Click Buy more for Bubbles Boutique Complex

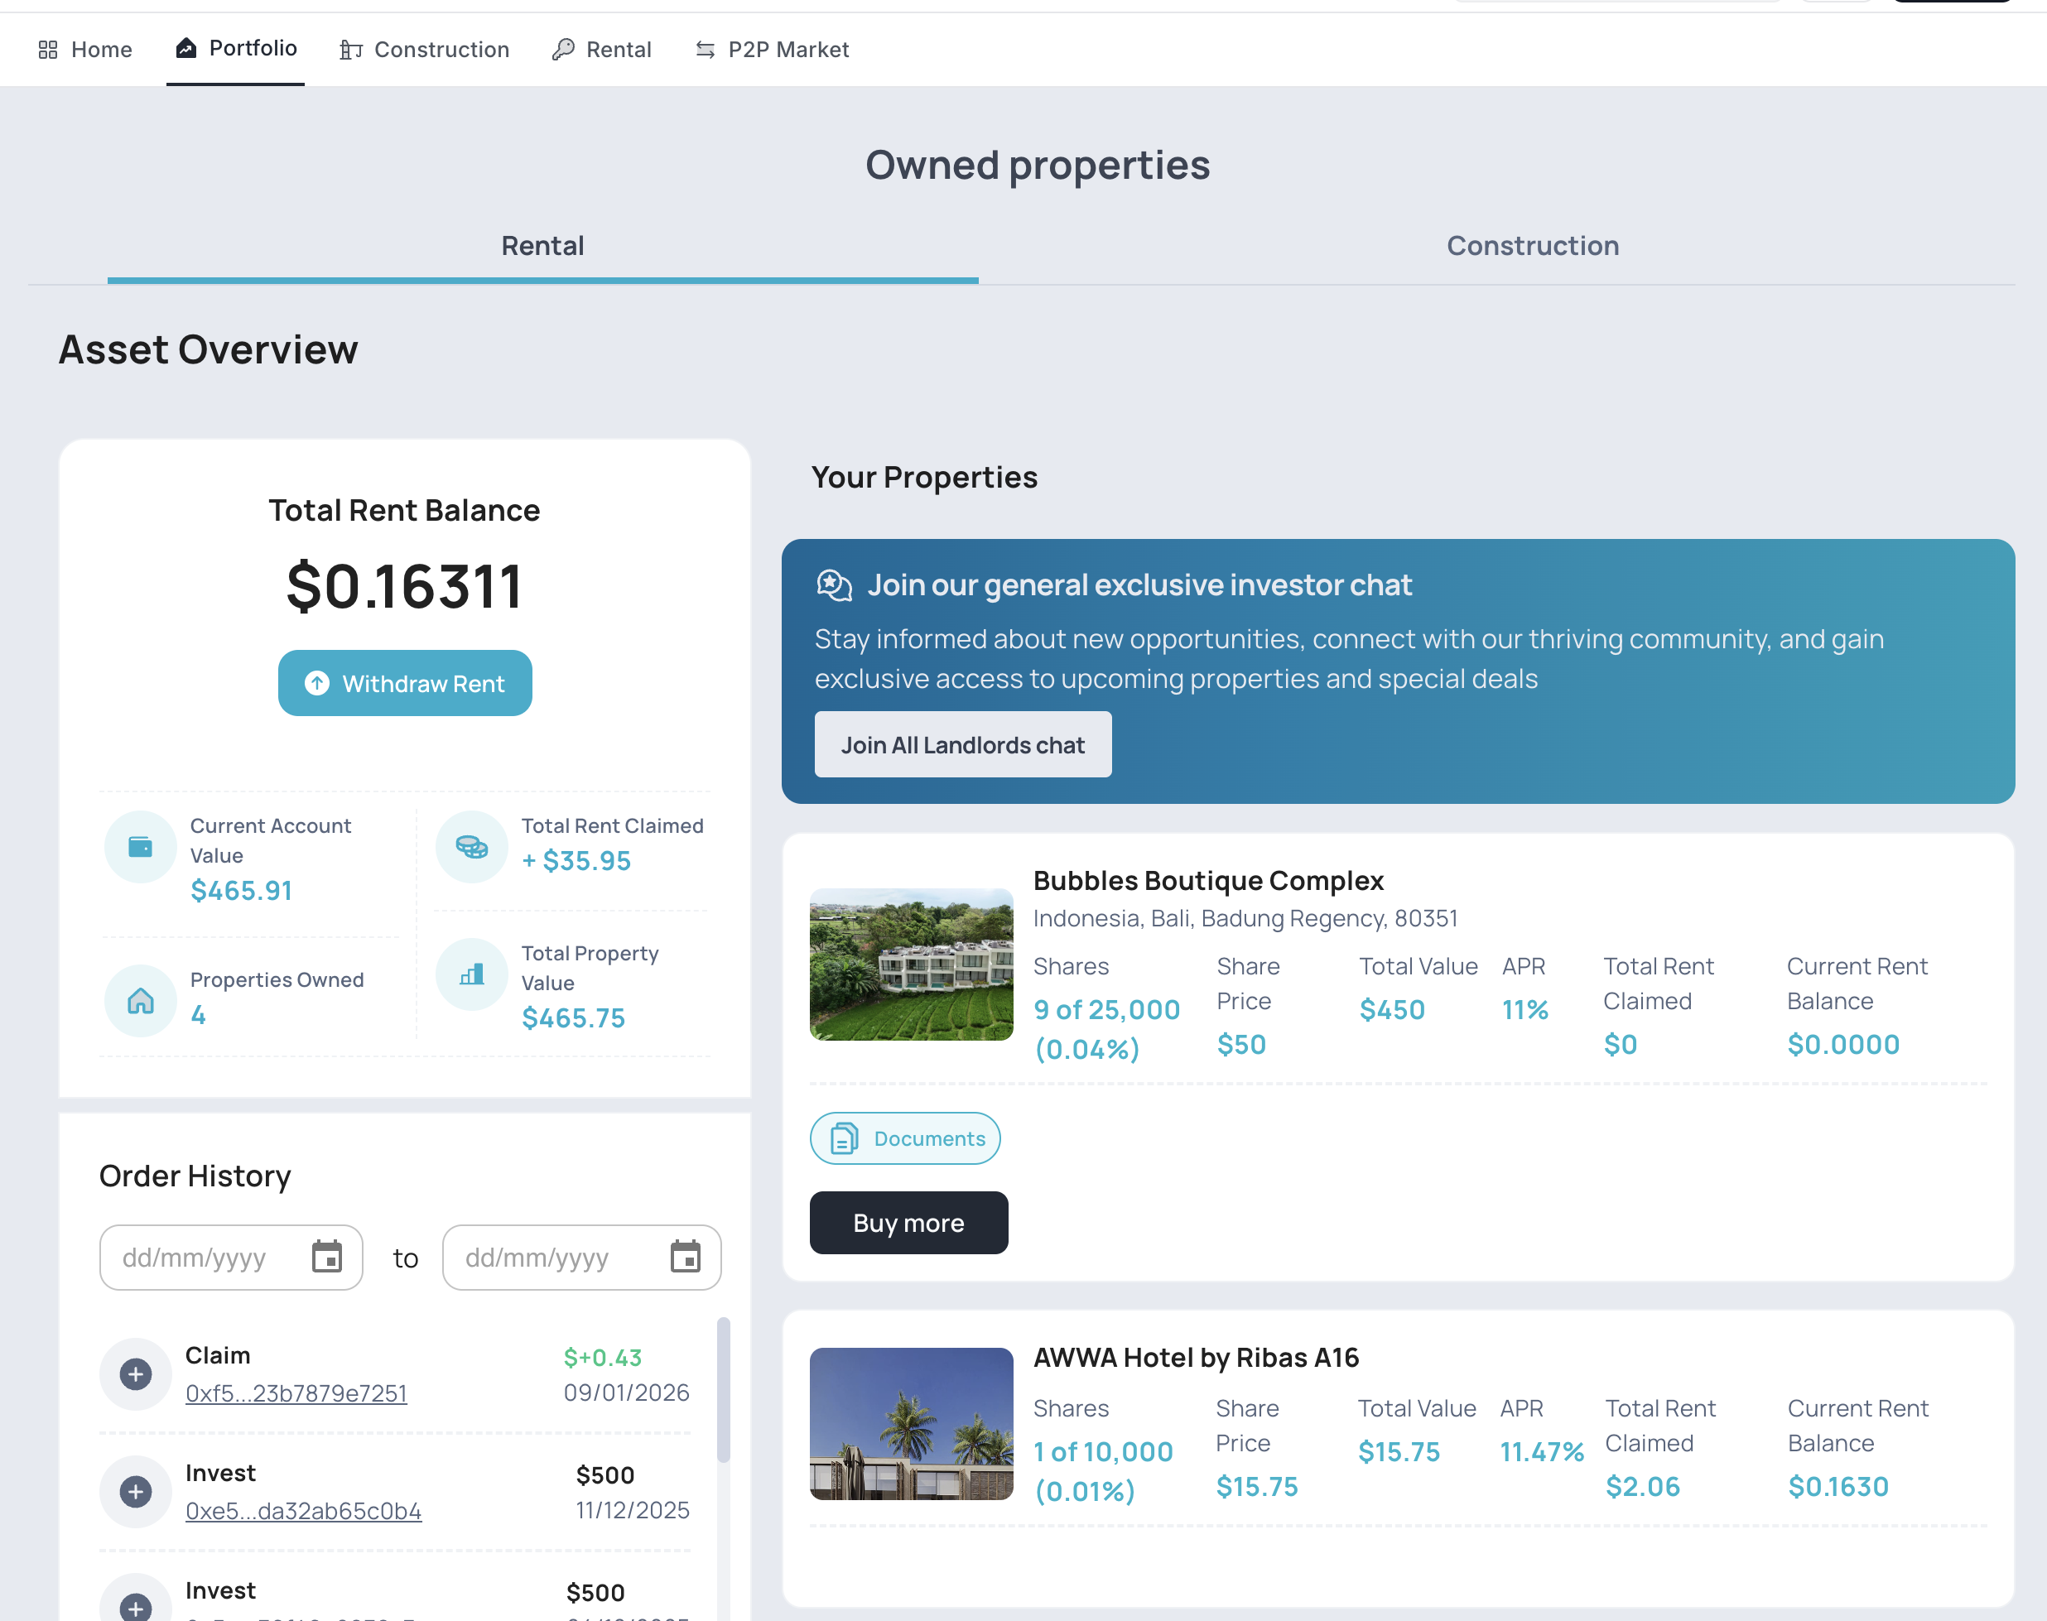coord(908,1223)
